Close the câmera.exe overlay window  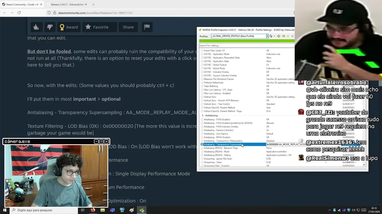point(106,141)
